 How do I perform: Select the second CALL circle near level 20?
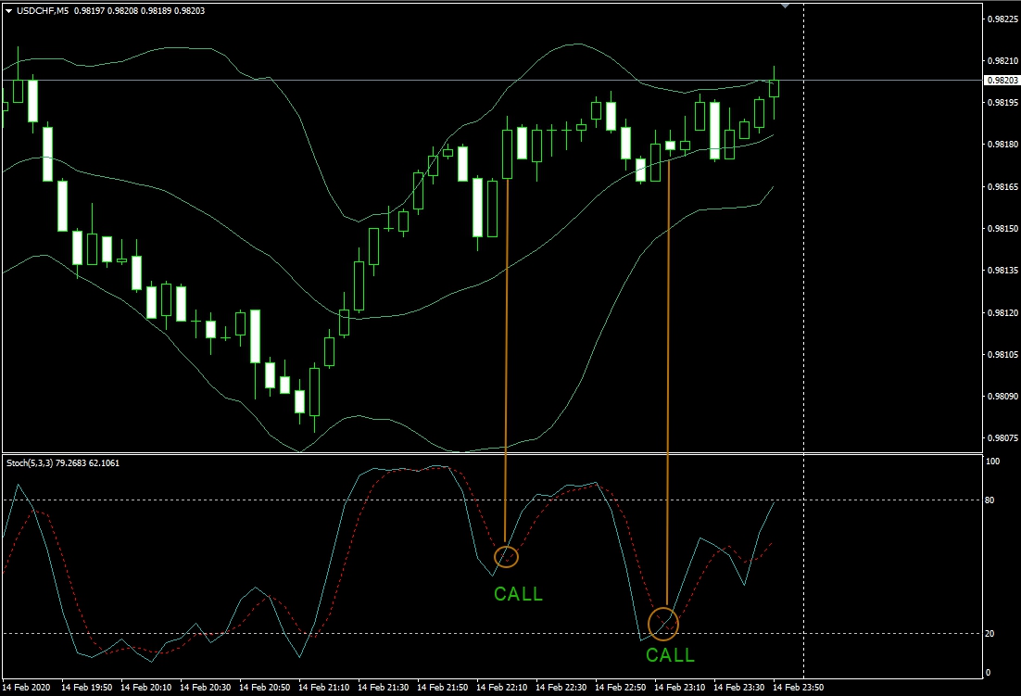coord(663,624)
